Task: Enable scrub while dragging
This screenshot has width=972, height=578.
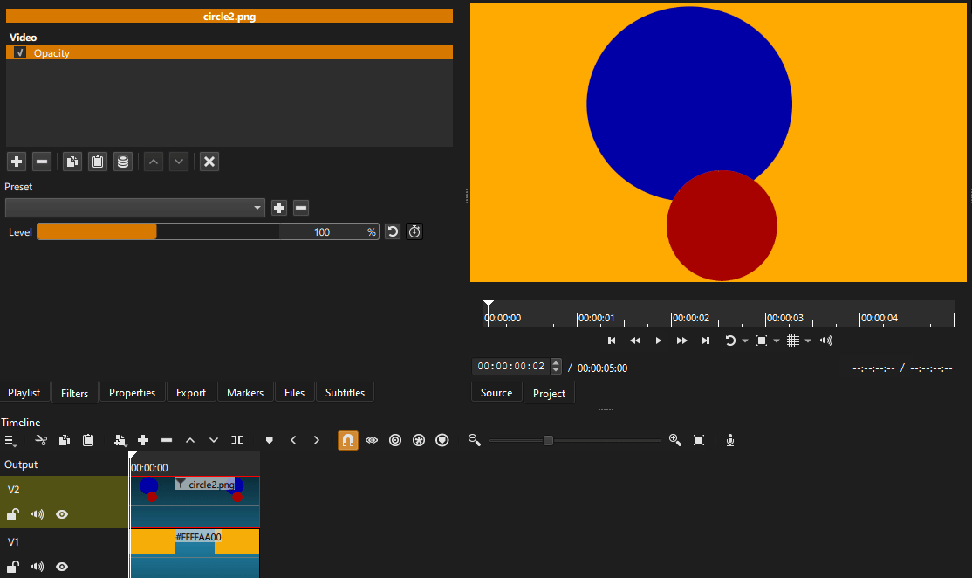Action: (x=371, y=440)
